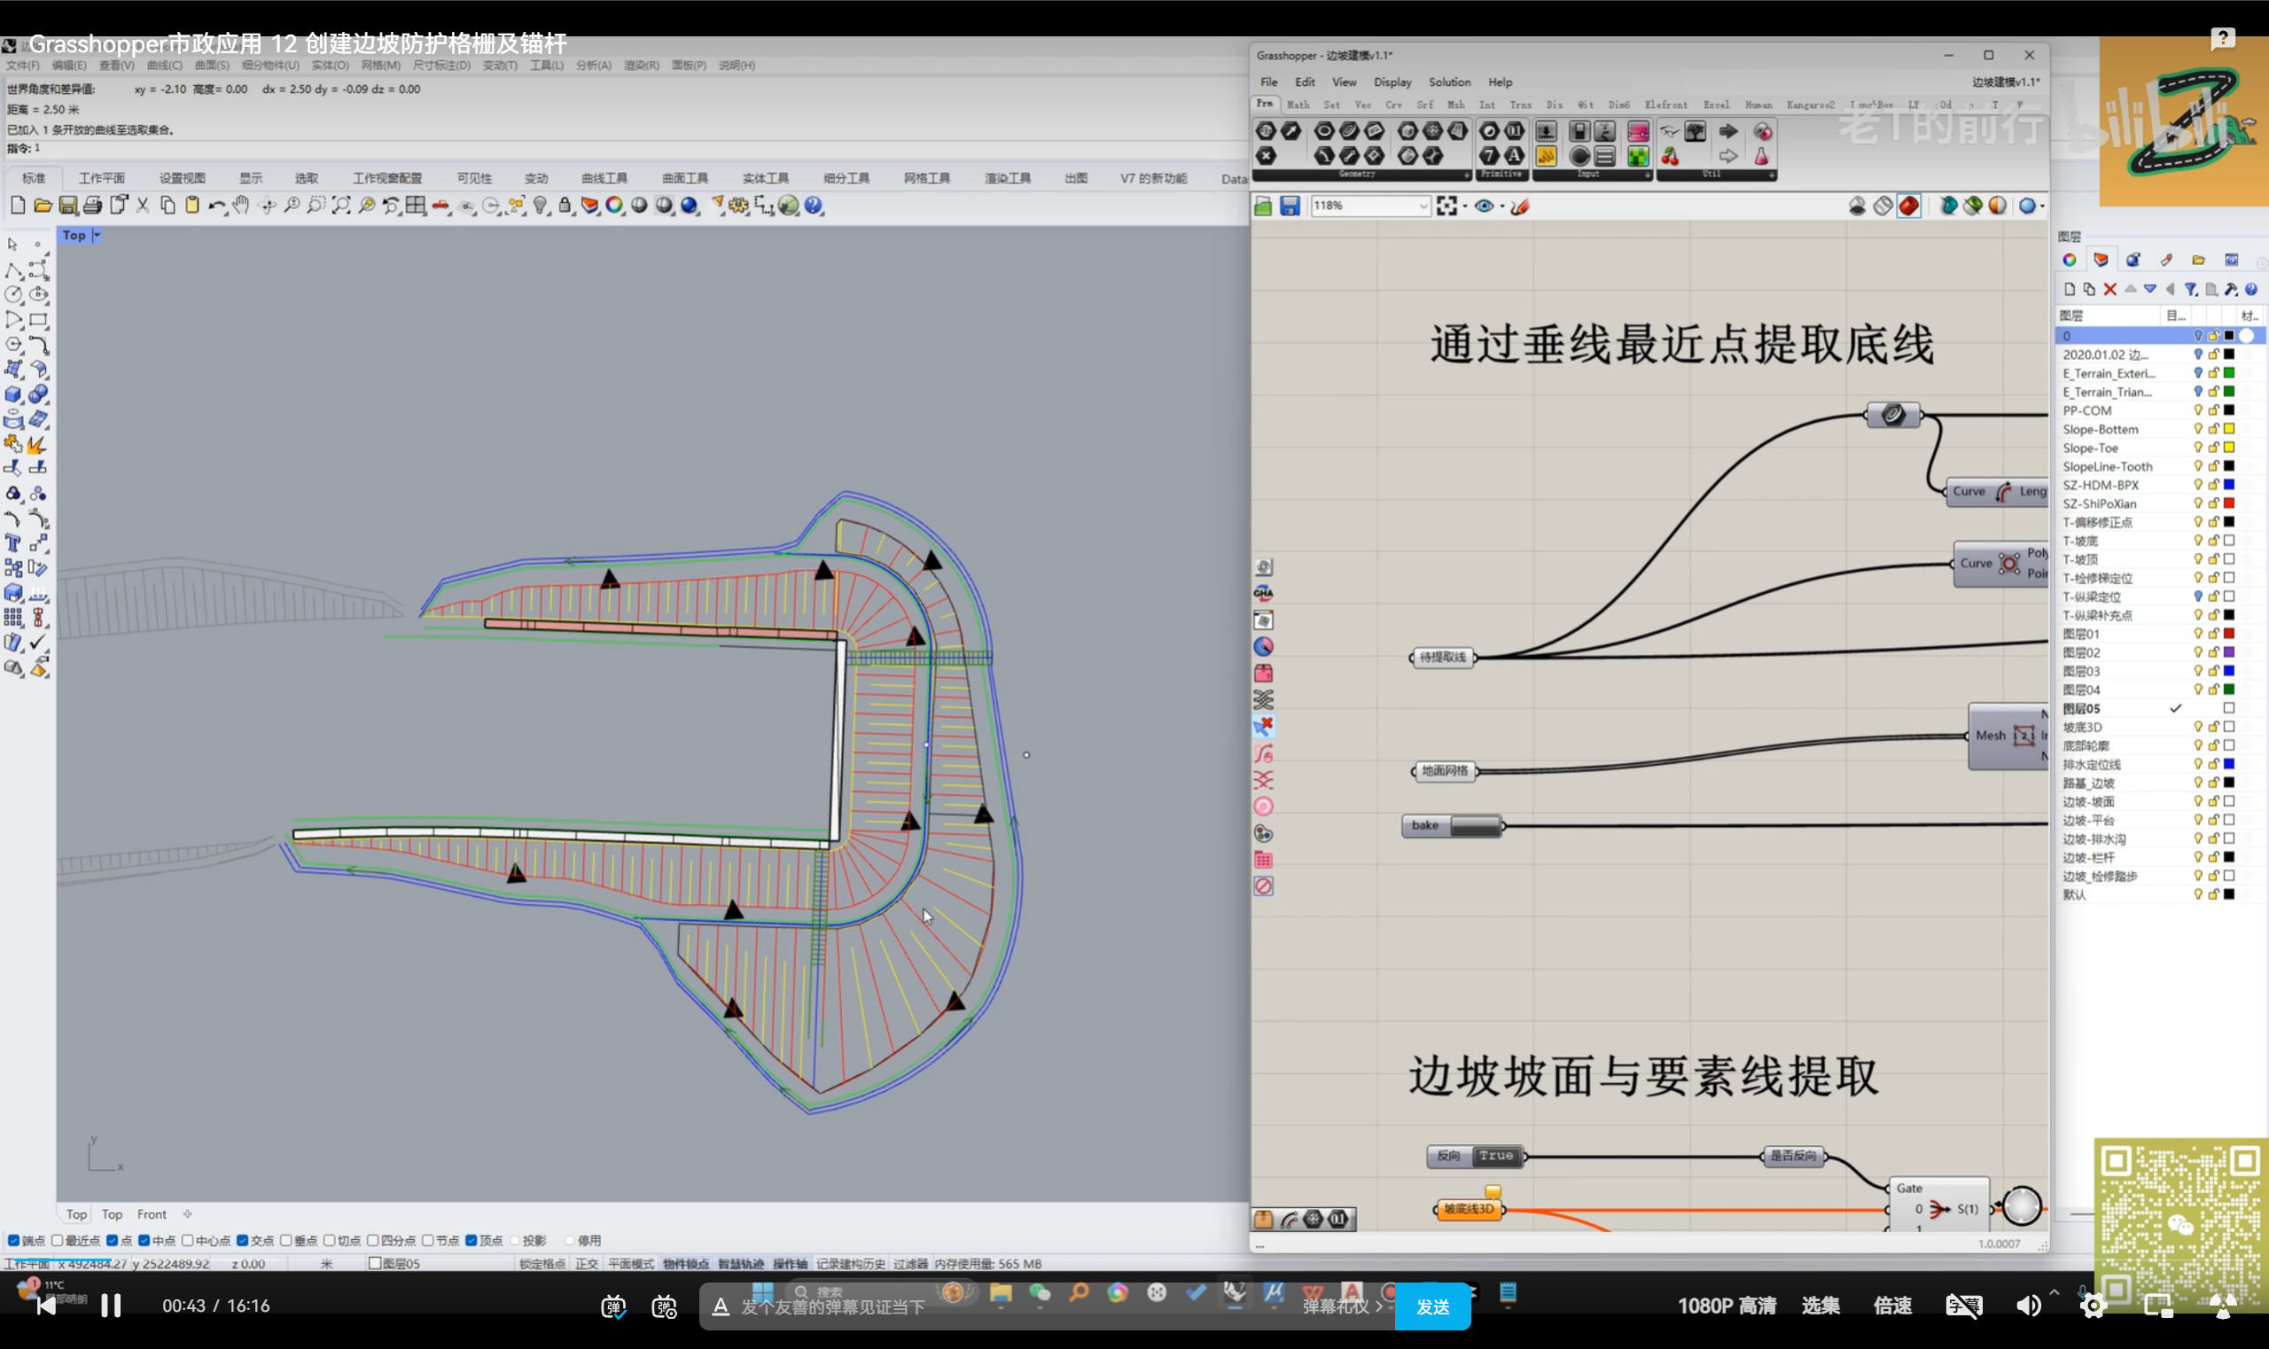Open preview eye dropdown arrow in Grasshopper

[x=1501, y=207]
